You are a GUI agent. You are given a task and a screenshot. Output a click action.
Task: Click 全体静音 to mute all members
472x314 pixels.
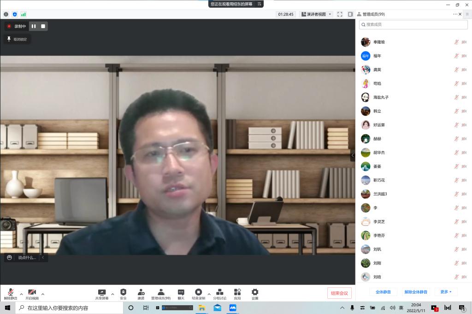pyautogui.click(x=383, y=292)
